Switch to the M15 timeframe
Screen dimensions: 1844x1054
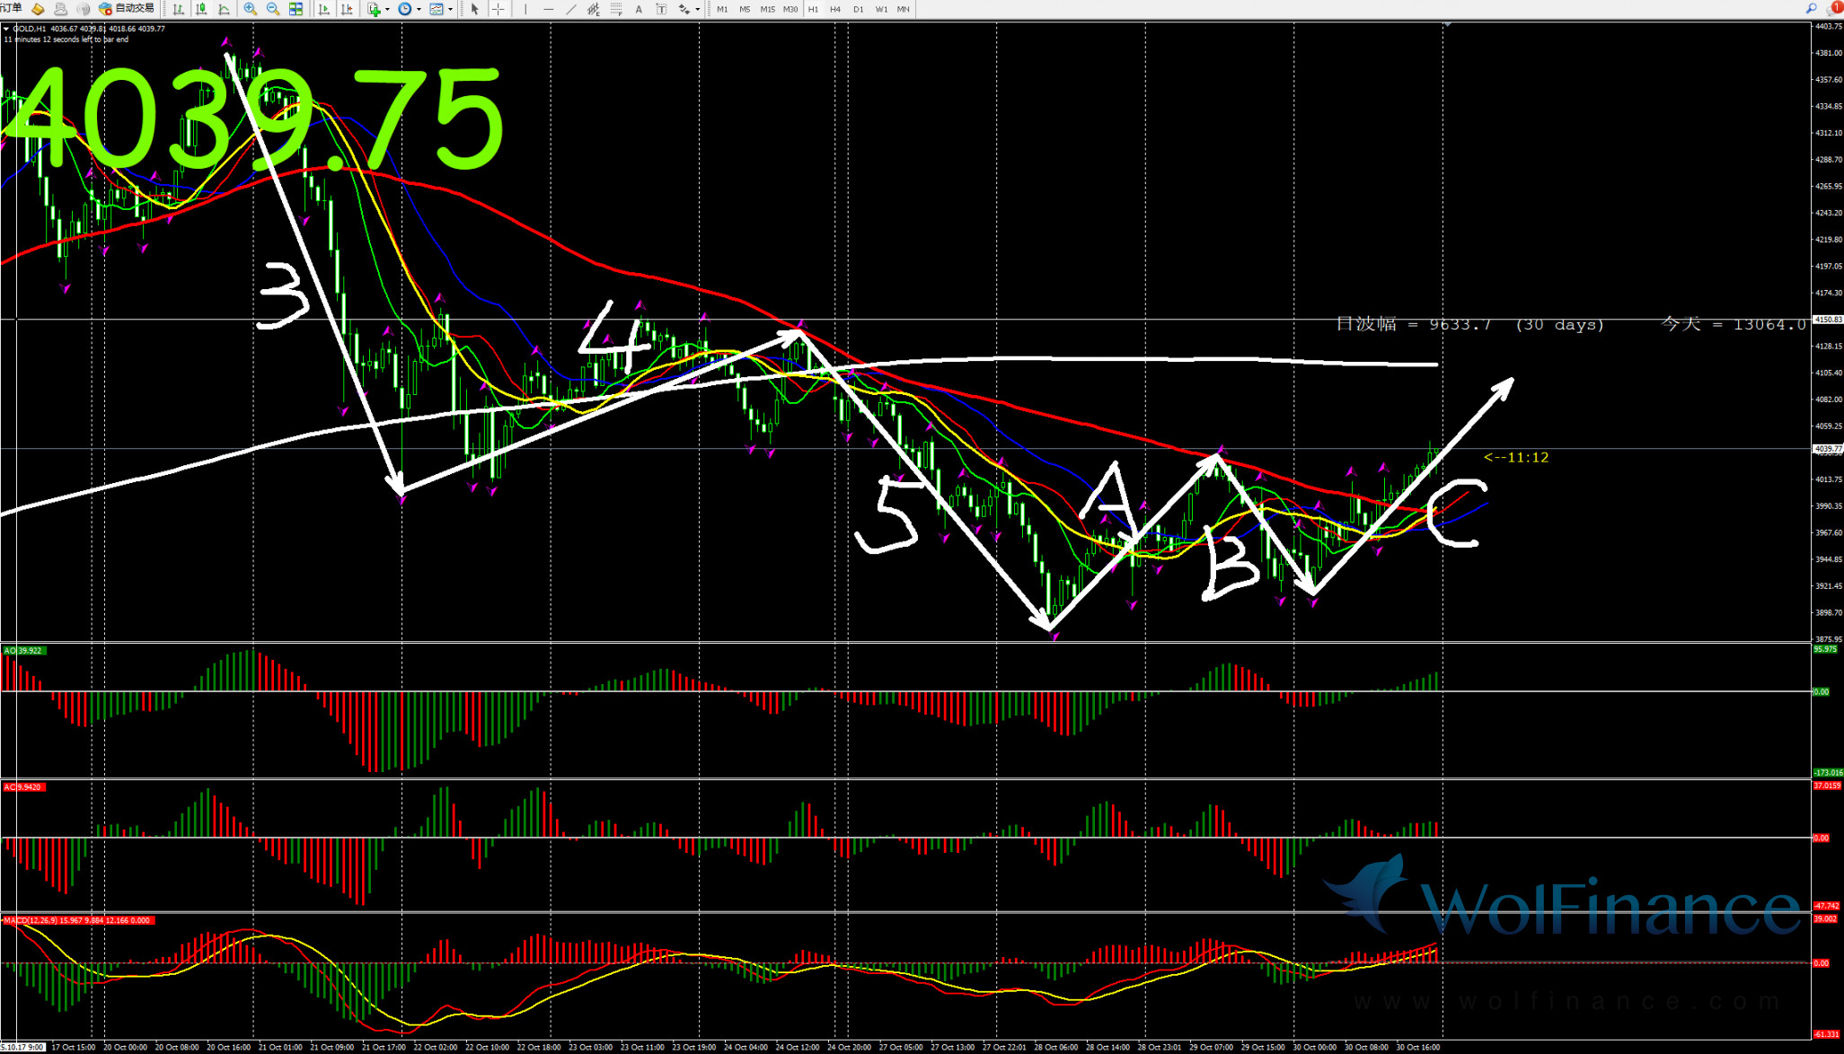click(x=767, y=9)
